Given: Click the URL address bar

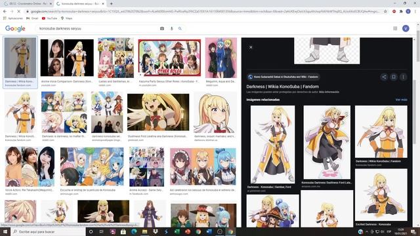Looking at the screenshot, I should coord(205,12).
